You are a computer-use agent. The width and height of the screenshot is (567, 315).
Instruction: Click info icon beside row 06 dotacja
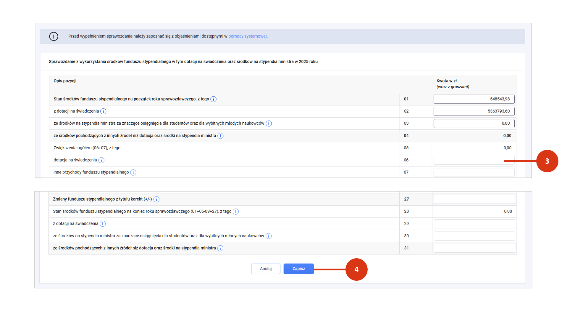point(101,160)
